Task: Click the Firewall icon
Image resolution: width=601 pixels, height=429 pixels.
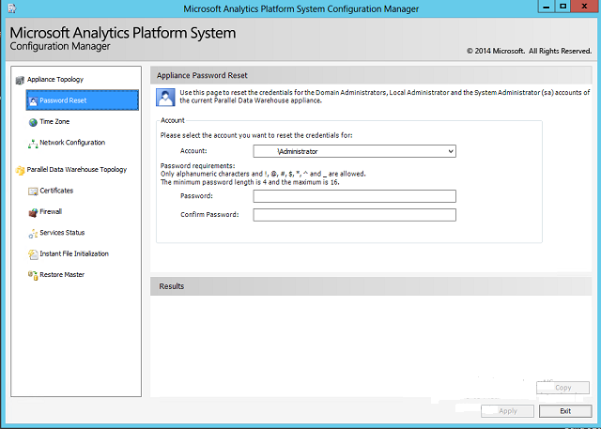Action: pos(33,212)
